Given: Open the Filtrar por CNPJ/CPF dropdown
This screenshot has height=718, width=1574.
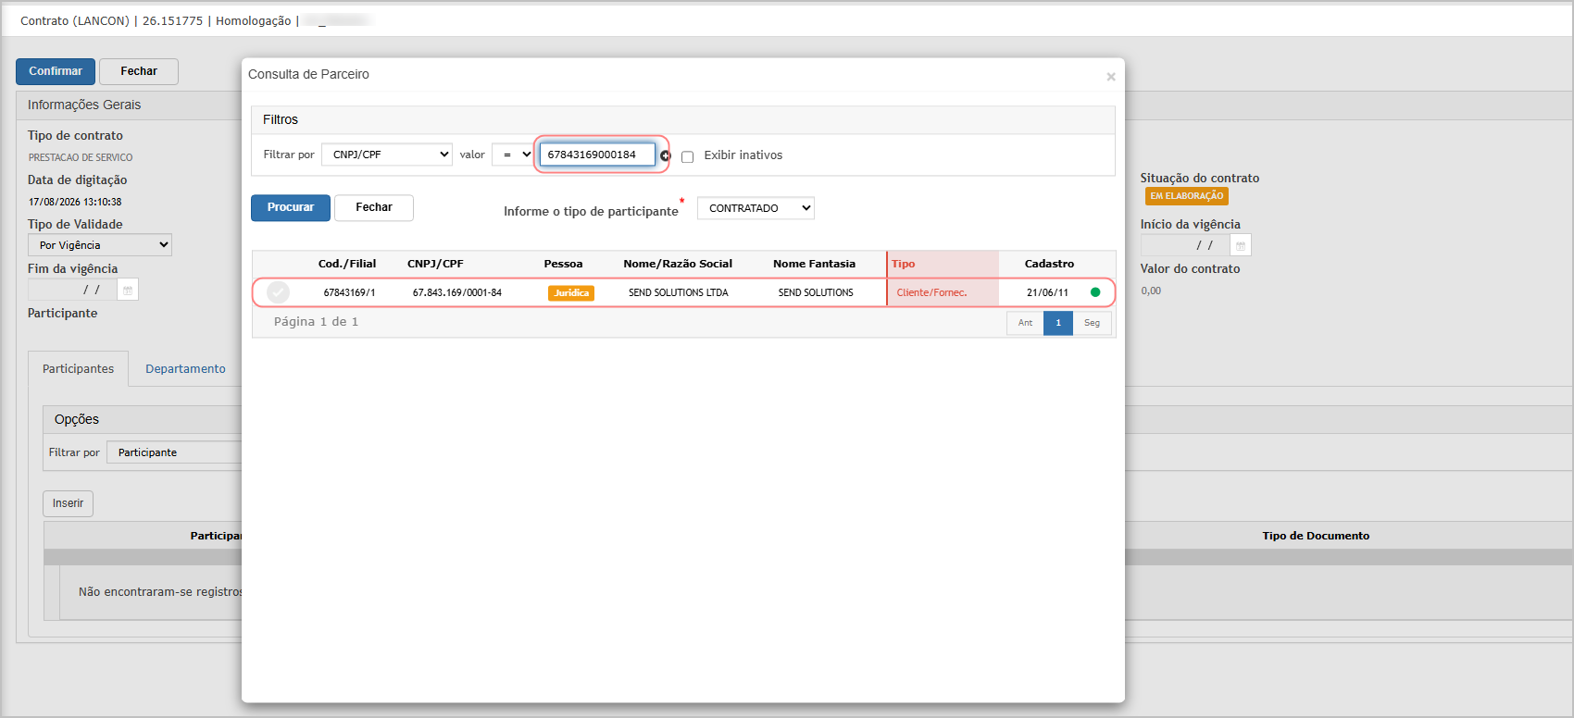Looking at the screenshot, I should pyautogui.click(x=387, y=155).
